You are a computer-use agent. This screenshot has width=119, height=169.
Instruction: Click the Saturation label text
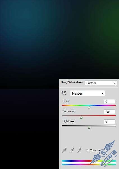[70, 111]
